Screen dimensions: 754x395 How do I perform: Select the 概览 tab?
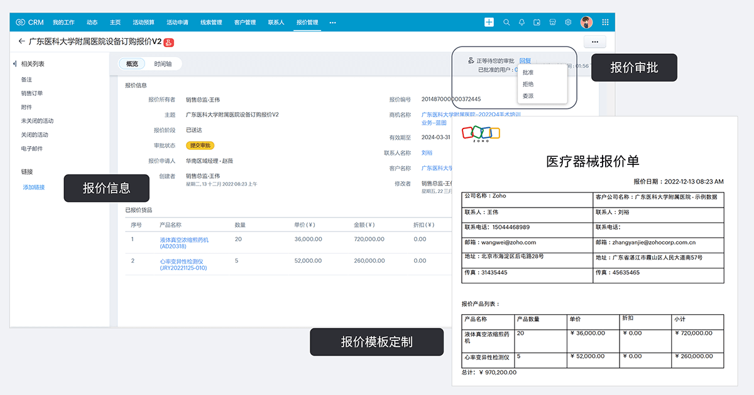(132, 63)
